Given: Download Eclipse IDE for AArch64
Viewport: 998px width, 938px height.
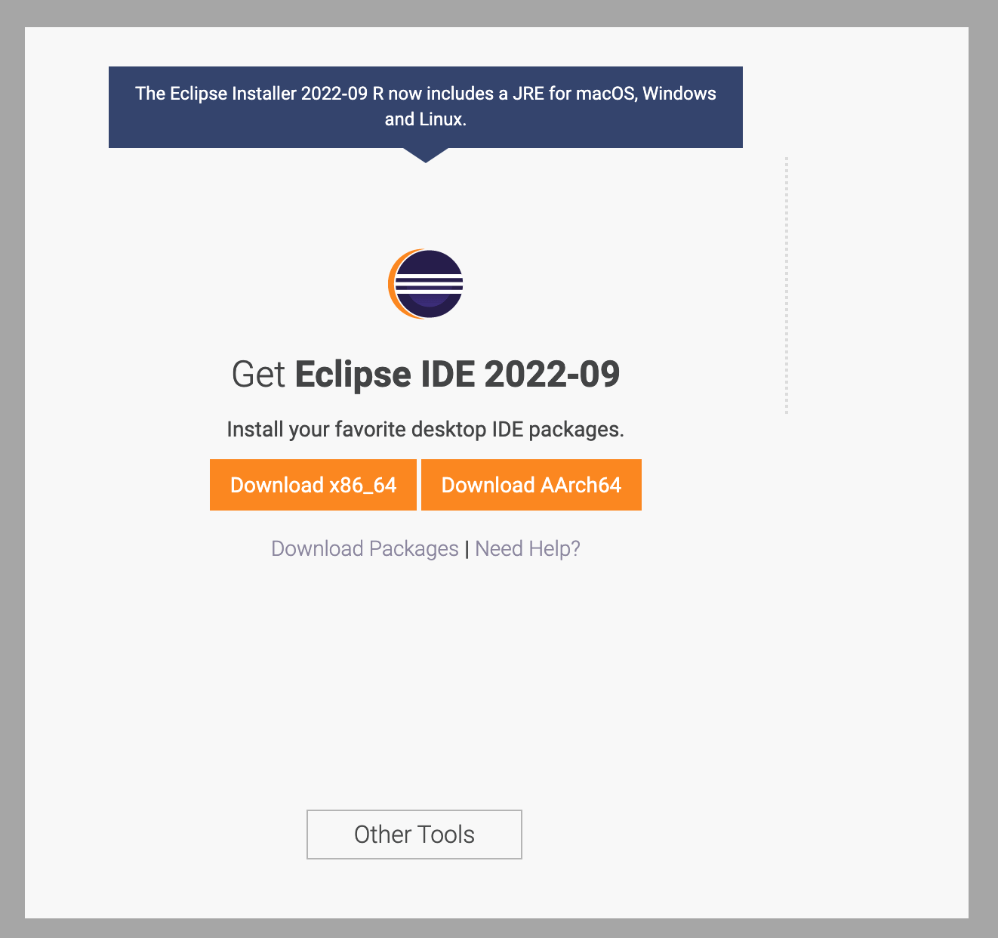Looking at the screenshot, I should pos(531,485).
